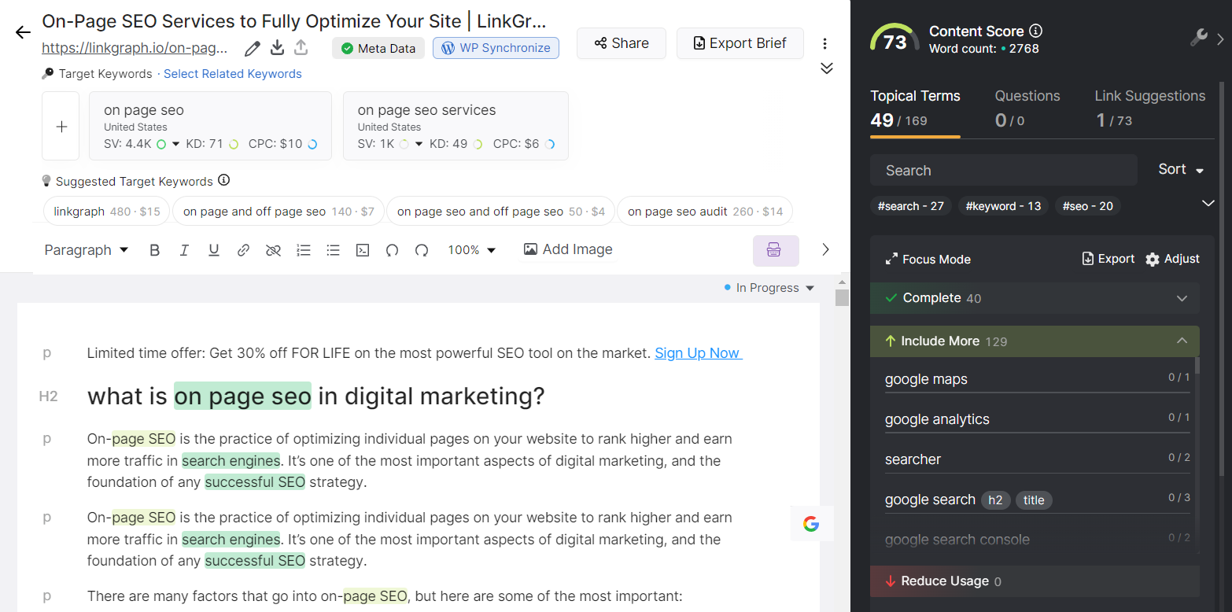The height and width of the screenshot is (612, 1232).
Task: Click WP Synchronize
Action: (496, 48)
